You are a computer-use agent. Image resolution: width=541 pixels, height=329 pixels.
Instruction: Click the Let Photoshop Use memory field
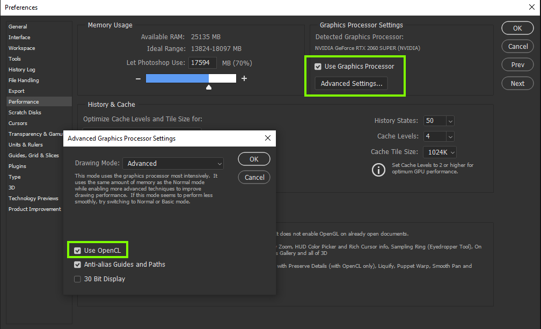coord(202,62)
